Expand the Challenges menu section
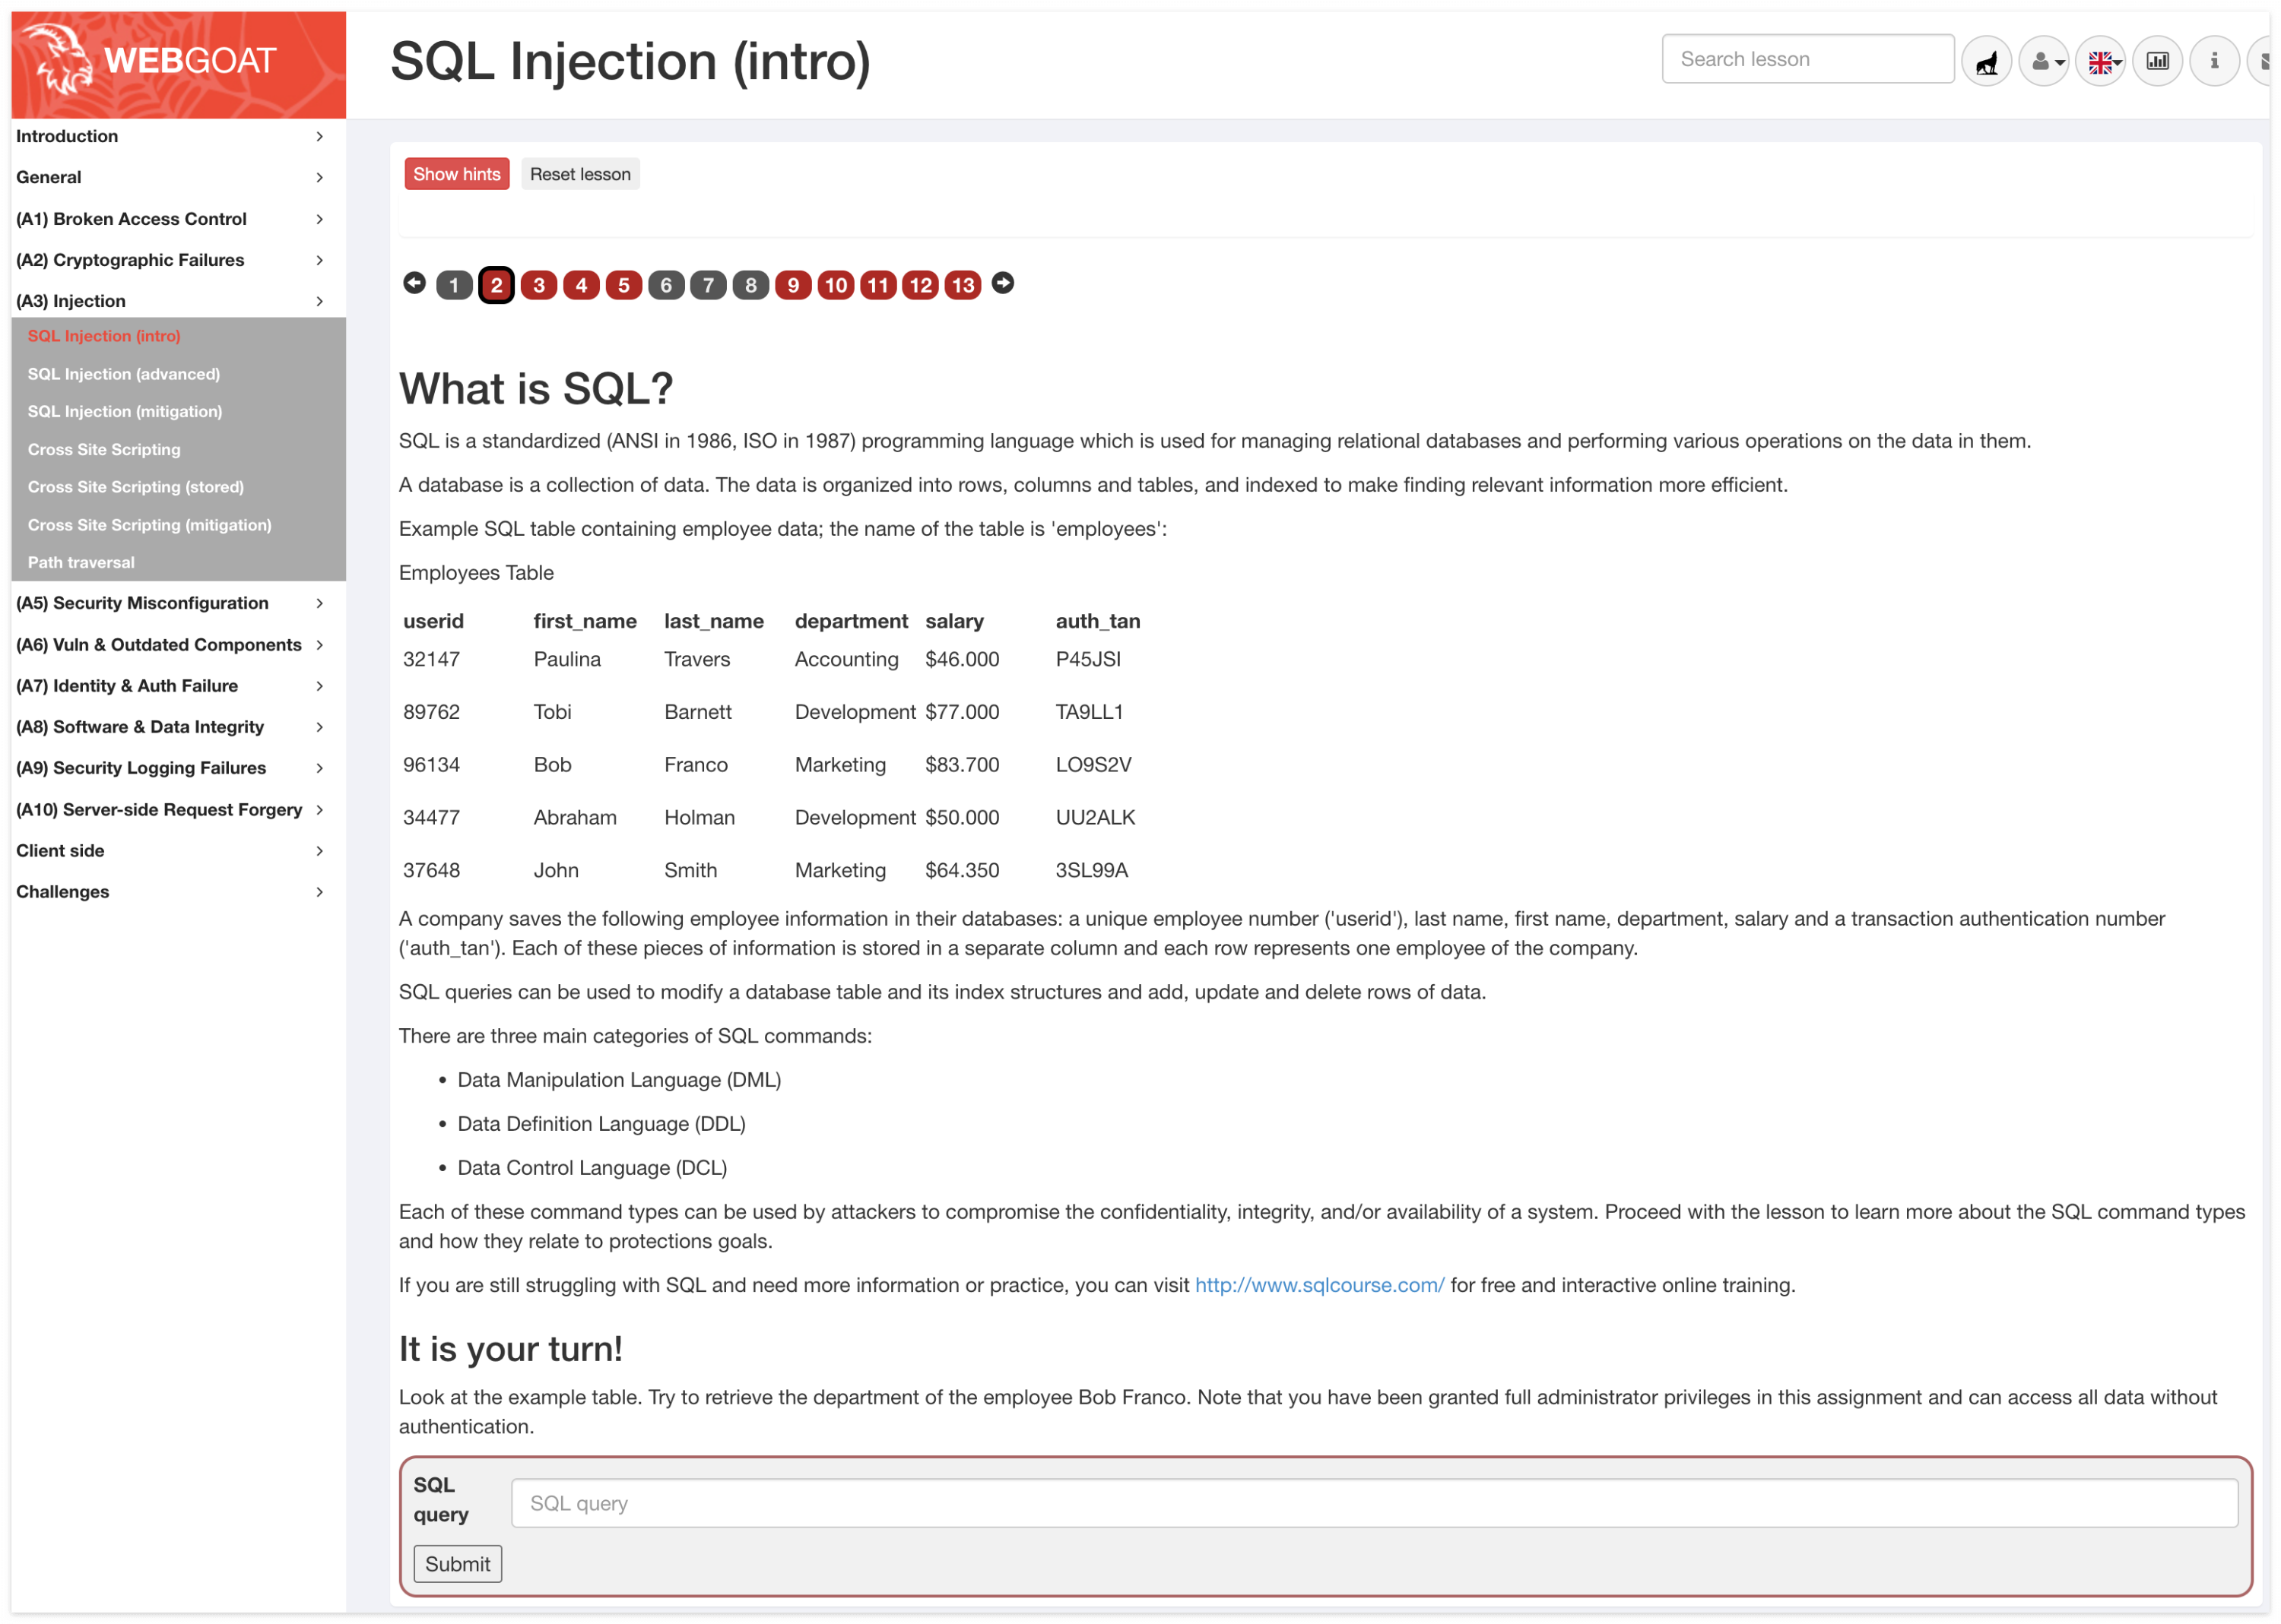 click(x=170, y=892)
